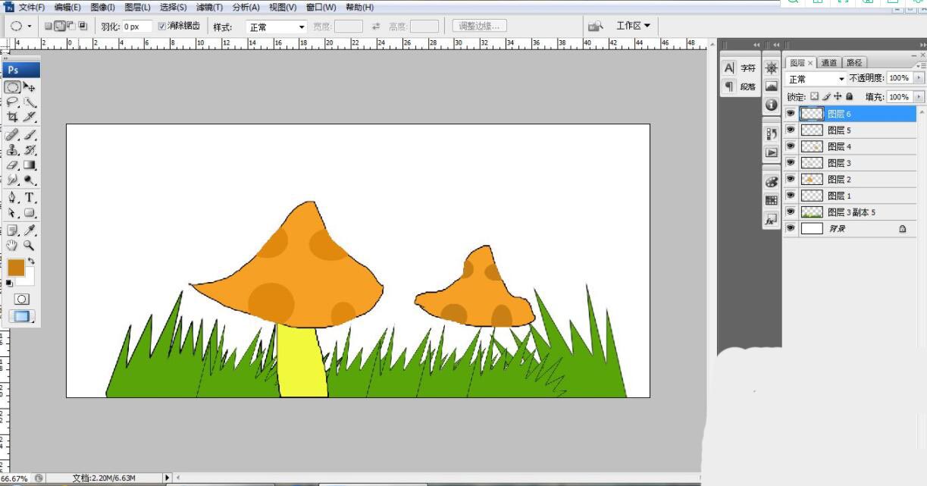Select the Hand tool

[13, 246]
